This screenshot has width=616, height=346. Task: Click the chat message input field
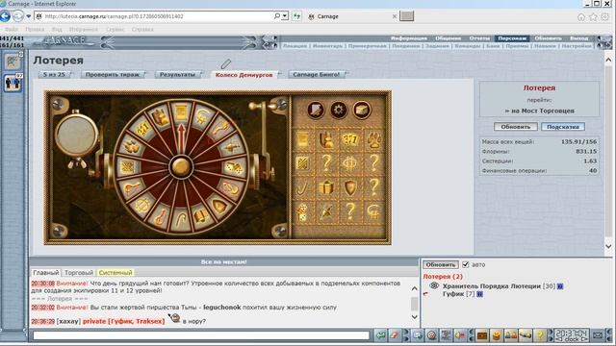pyautogui.click(x=201, y=335)
